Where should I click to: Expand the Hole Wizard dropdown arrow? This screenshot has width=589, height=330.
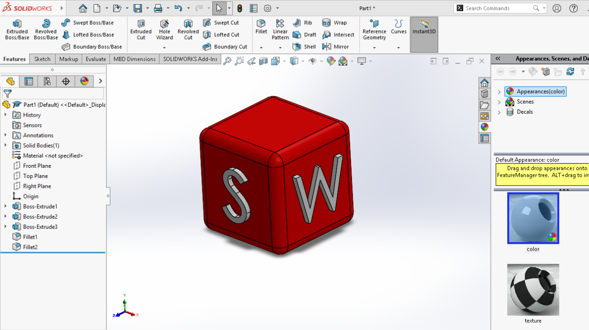click(165, 48)
